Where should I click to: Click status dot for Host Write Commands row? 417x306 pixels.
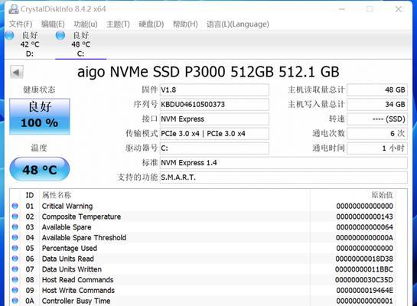pyautogui.click(x=15, y=290)
